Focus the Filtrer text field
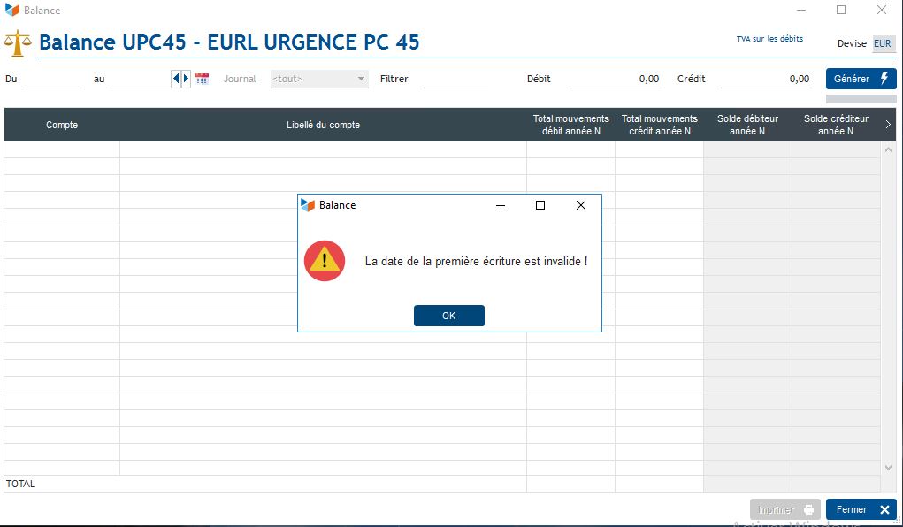Screen dimensions: 903x527 click(455, 79)
